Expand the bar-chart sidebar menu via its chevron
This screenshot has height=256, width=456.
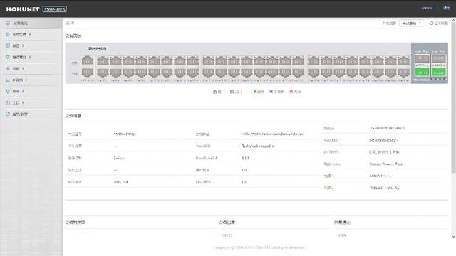[x=24, y=68]
